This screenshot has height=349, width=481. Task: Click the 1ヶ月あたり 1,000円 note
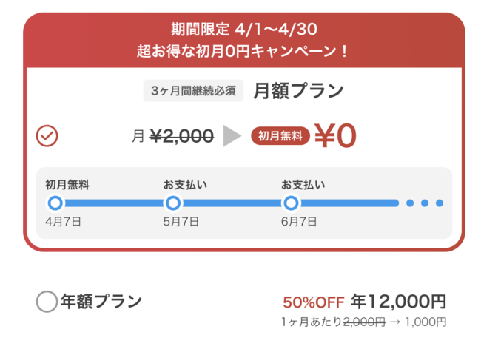pyautogui.click(x=363, y=322)
